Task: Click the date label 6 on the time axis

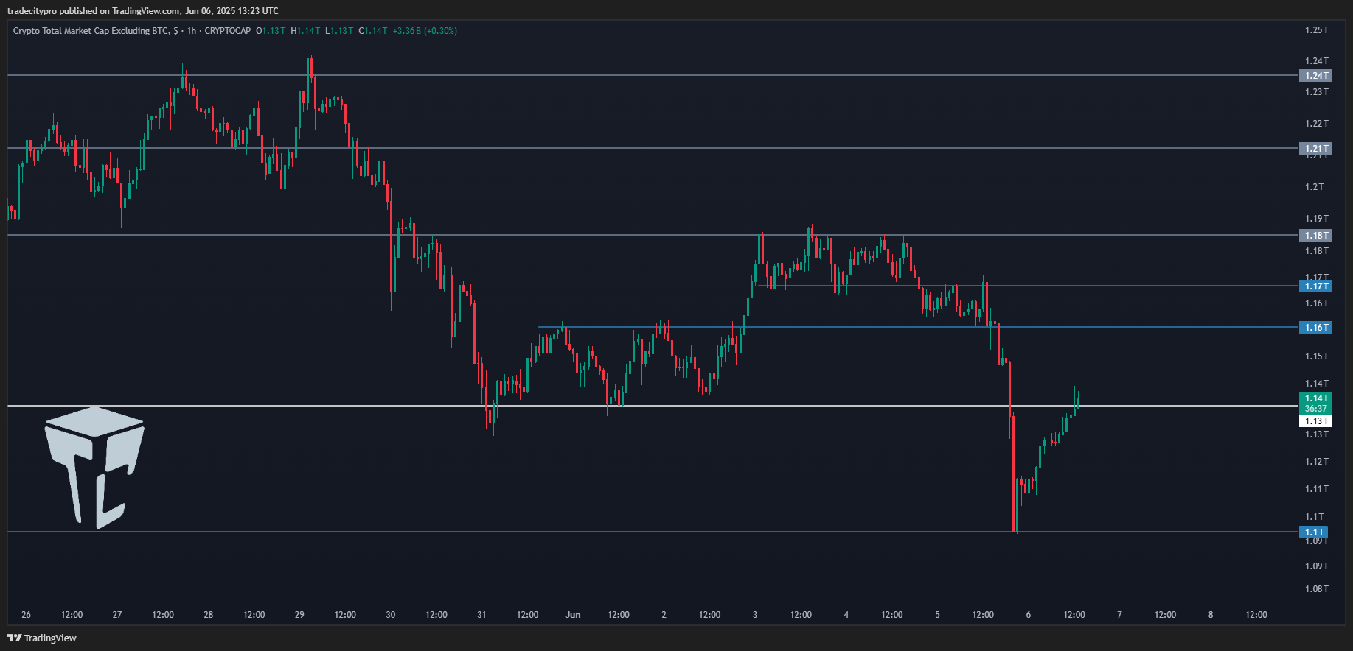Action: pyautogui.click(x=1029, y=615)
